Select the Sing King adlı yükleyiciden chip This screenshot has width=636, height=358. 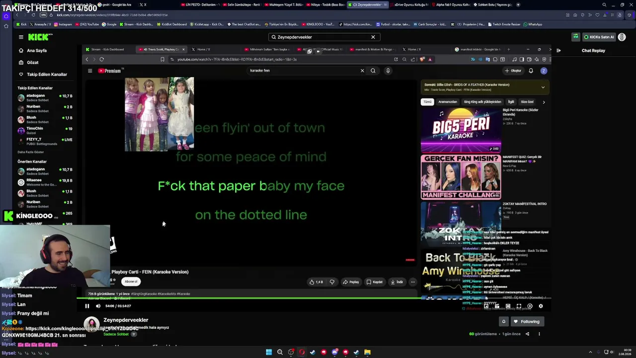(x=482, y=102)
